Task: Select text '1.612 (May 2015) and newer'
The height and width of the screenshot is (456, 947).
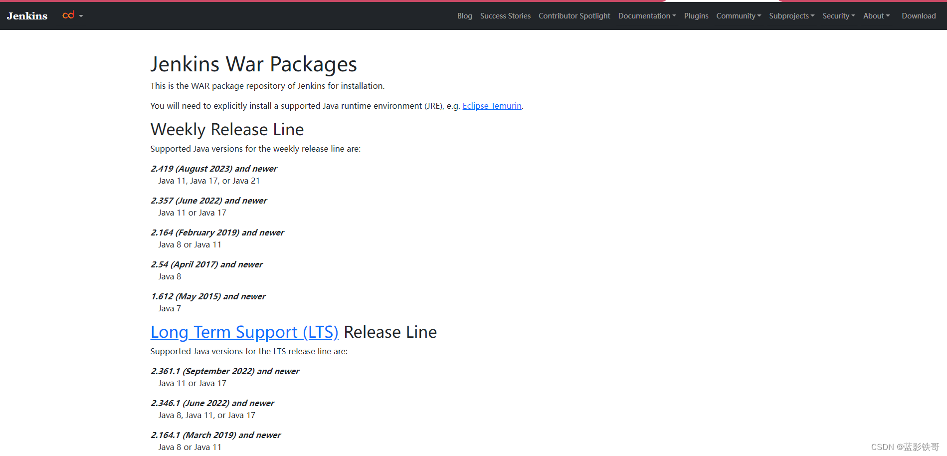Action: [x=208, y=296]
